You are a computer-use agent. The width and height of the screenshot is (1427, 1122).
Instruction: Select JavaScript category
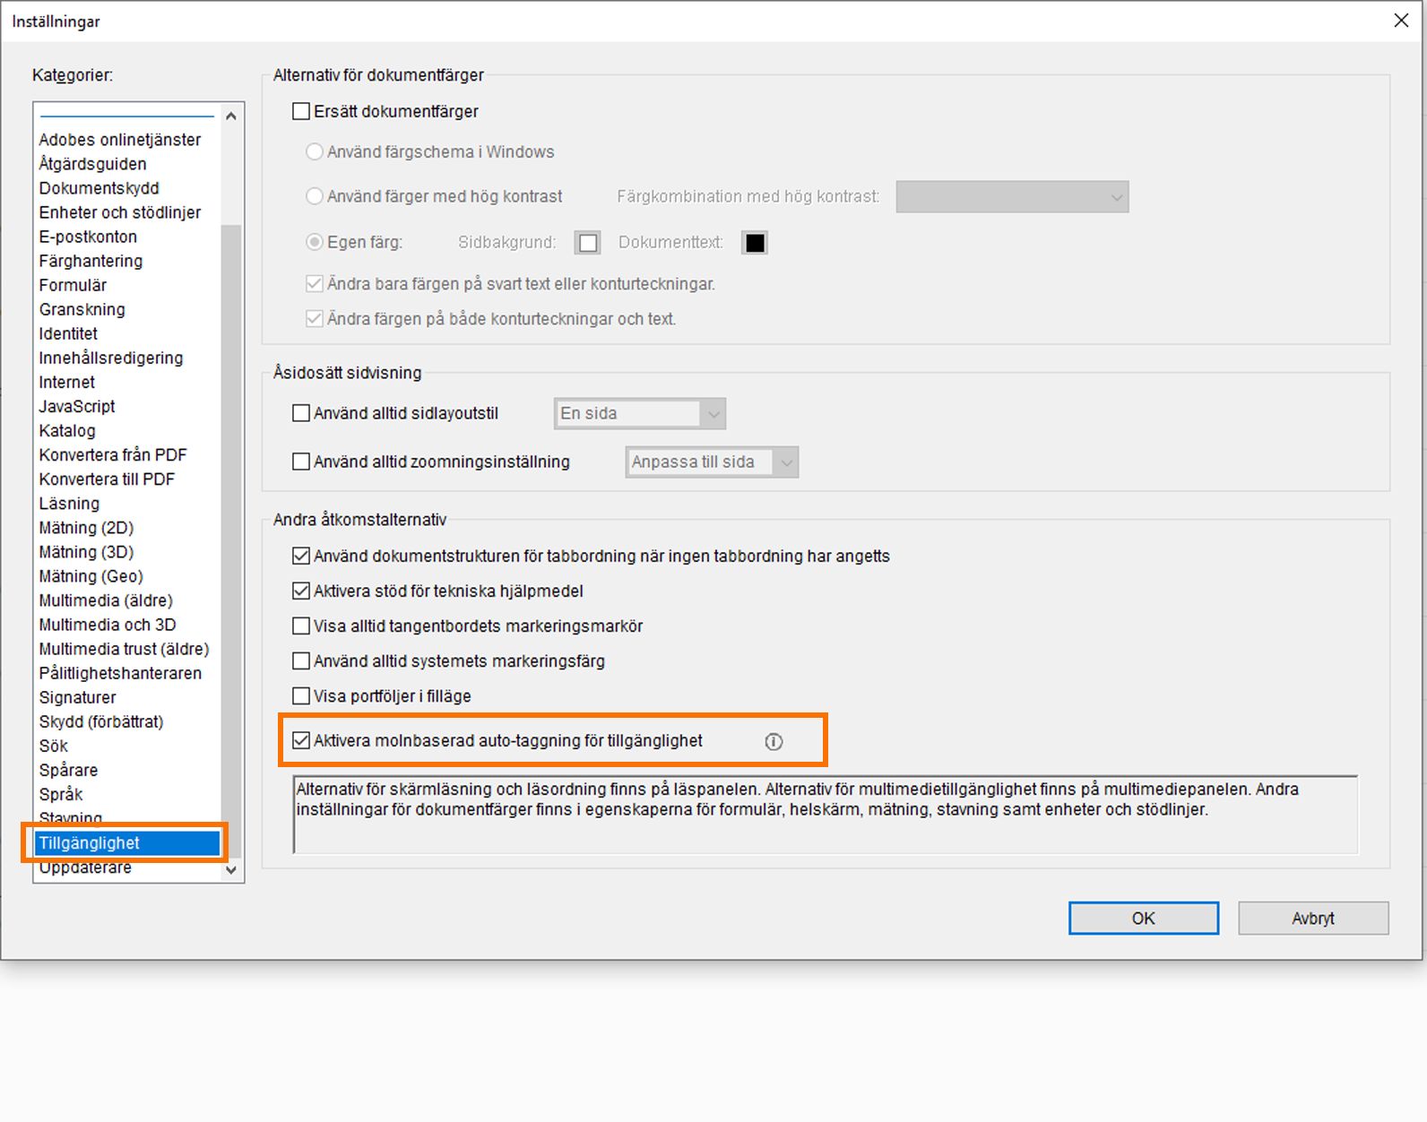point(76,406)
